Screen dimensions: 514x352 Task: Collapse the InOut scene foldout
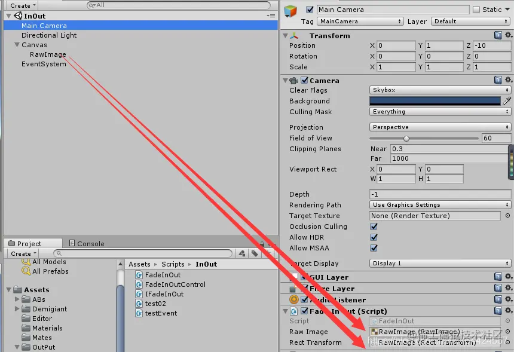click(x=9, y=16)
